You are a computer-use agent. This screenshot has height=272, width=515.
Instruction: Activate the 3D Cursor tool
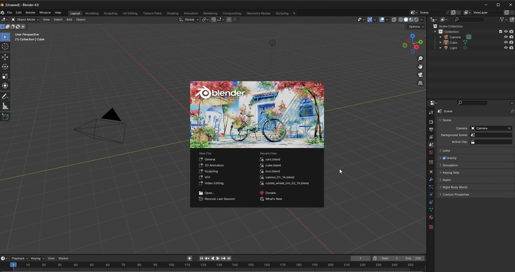pyautogui.click(x=5, y=46)
